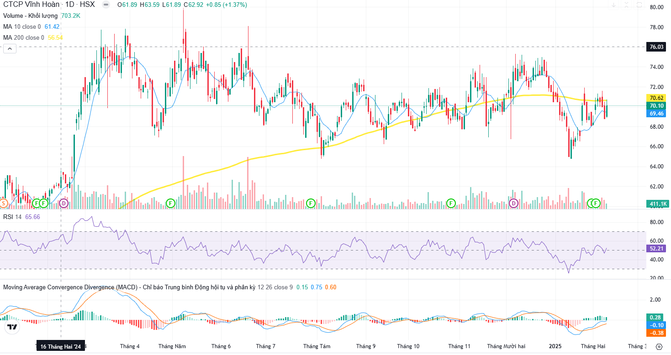Screen dimensions: 671x355
Task: Click the purple 52.21 RSI axis label
Action: point(656,249)
